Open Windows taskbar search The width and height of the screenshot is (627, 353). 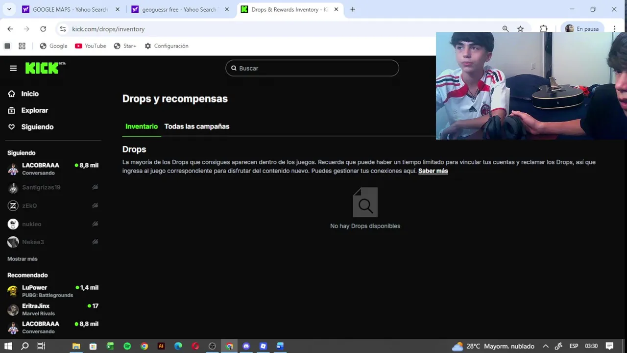(x=25, y=346)
